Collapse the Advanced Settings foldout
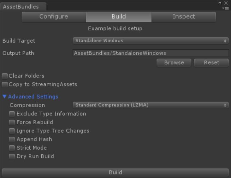 pos(4,97)
